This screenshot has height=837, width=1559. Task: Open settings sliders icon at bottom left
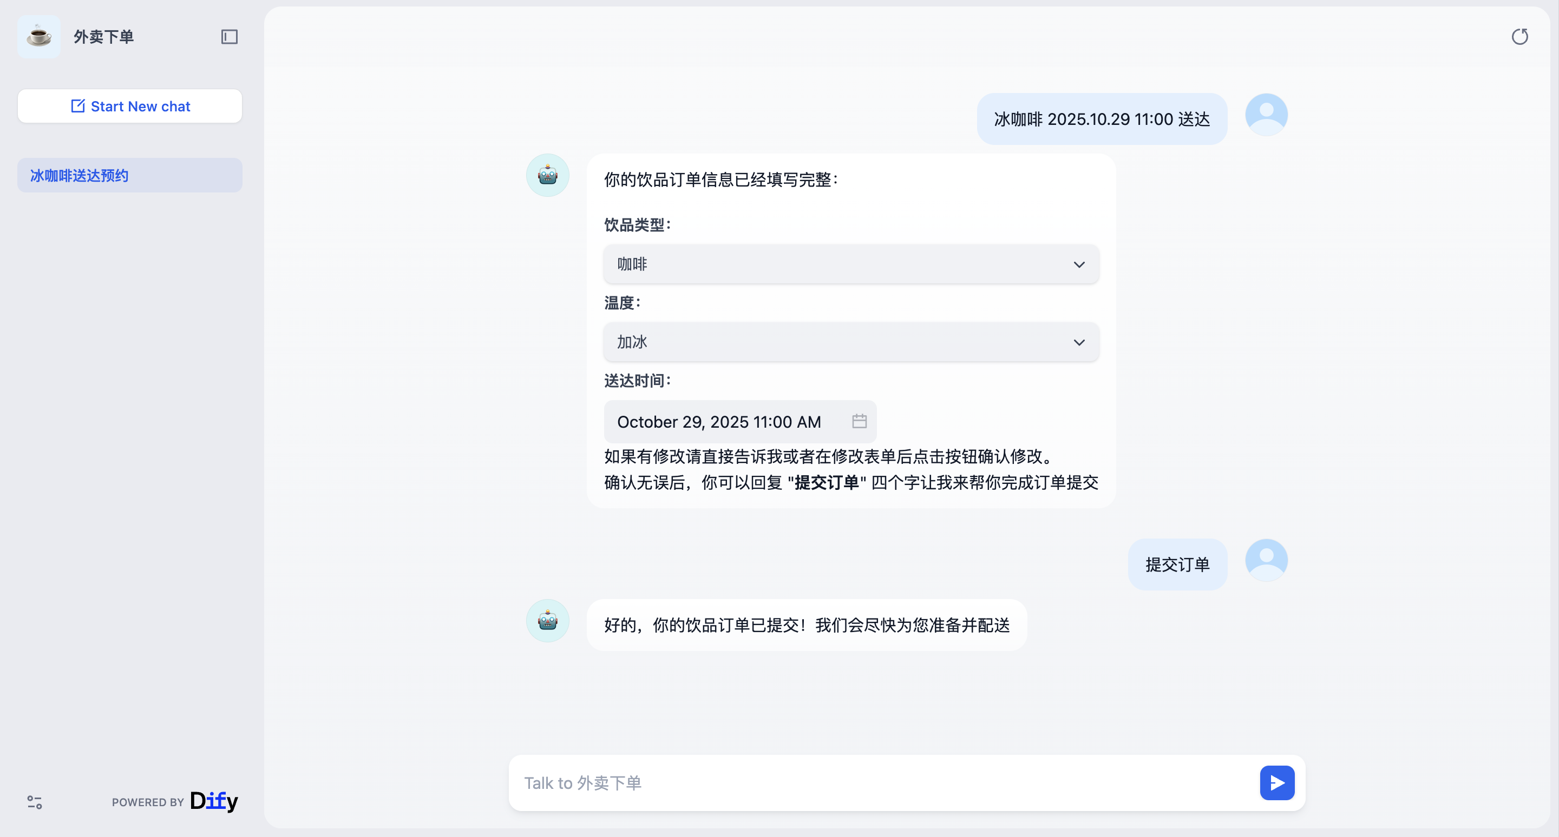point(35,802)
